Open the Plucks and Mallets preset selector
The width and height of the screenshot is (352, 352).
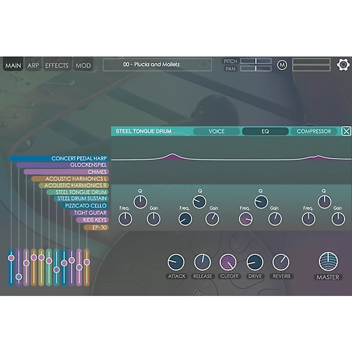[x=157, y=65]
